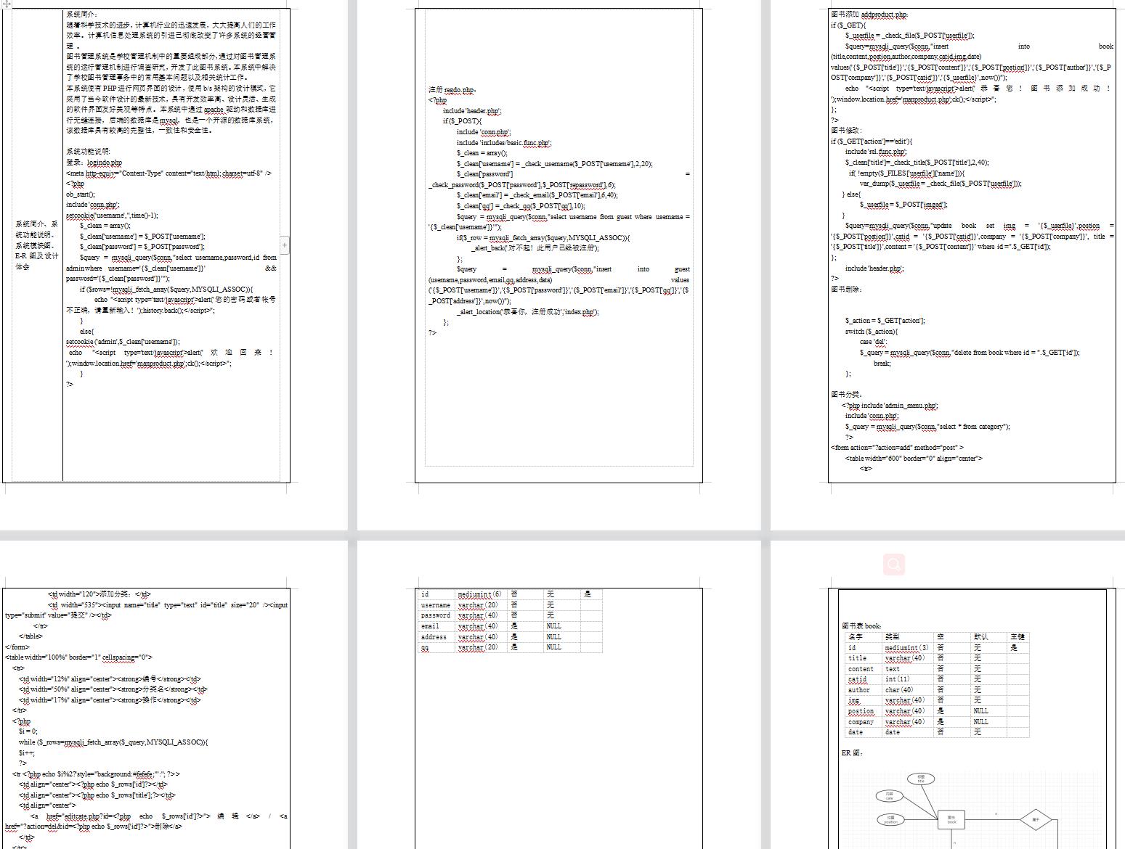This screenshot has width=1125, height=849.
Task: Click the 图书删除 heading
Action: point(846,290)
